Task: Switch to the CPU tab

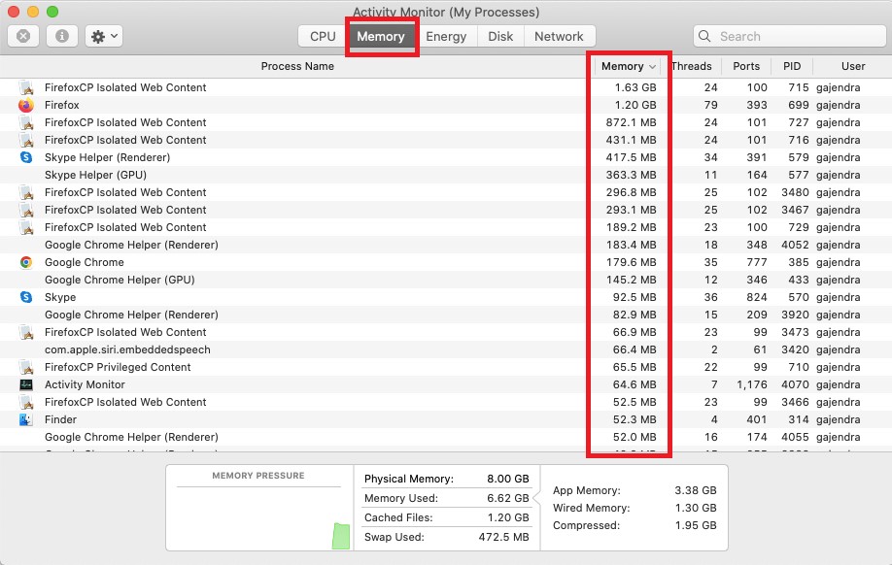Action: 321,36
